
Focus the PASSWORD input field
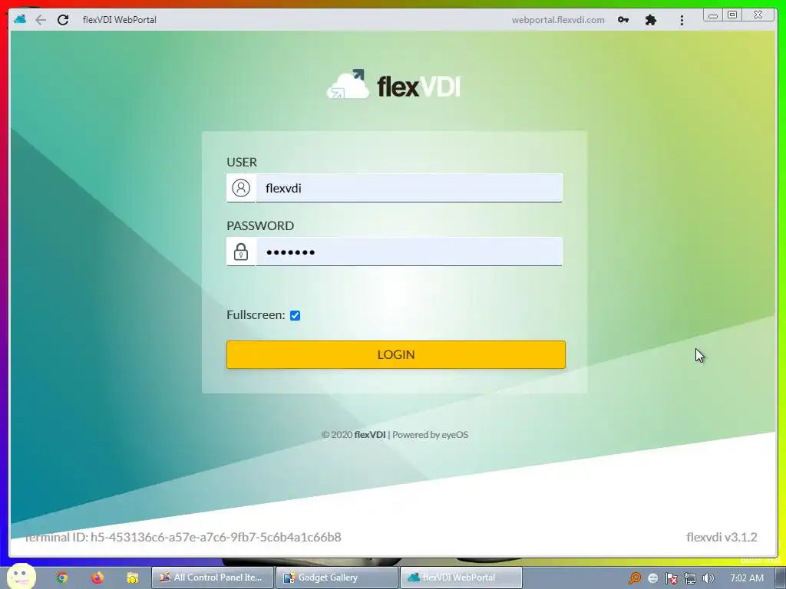(409, 252)
